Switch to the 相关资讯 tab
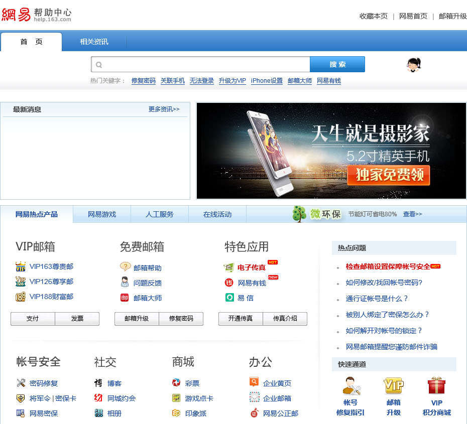Viewport: 467px width, 424px height. [x=94, y=42]
